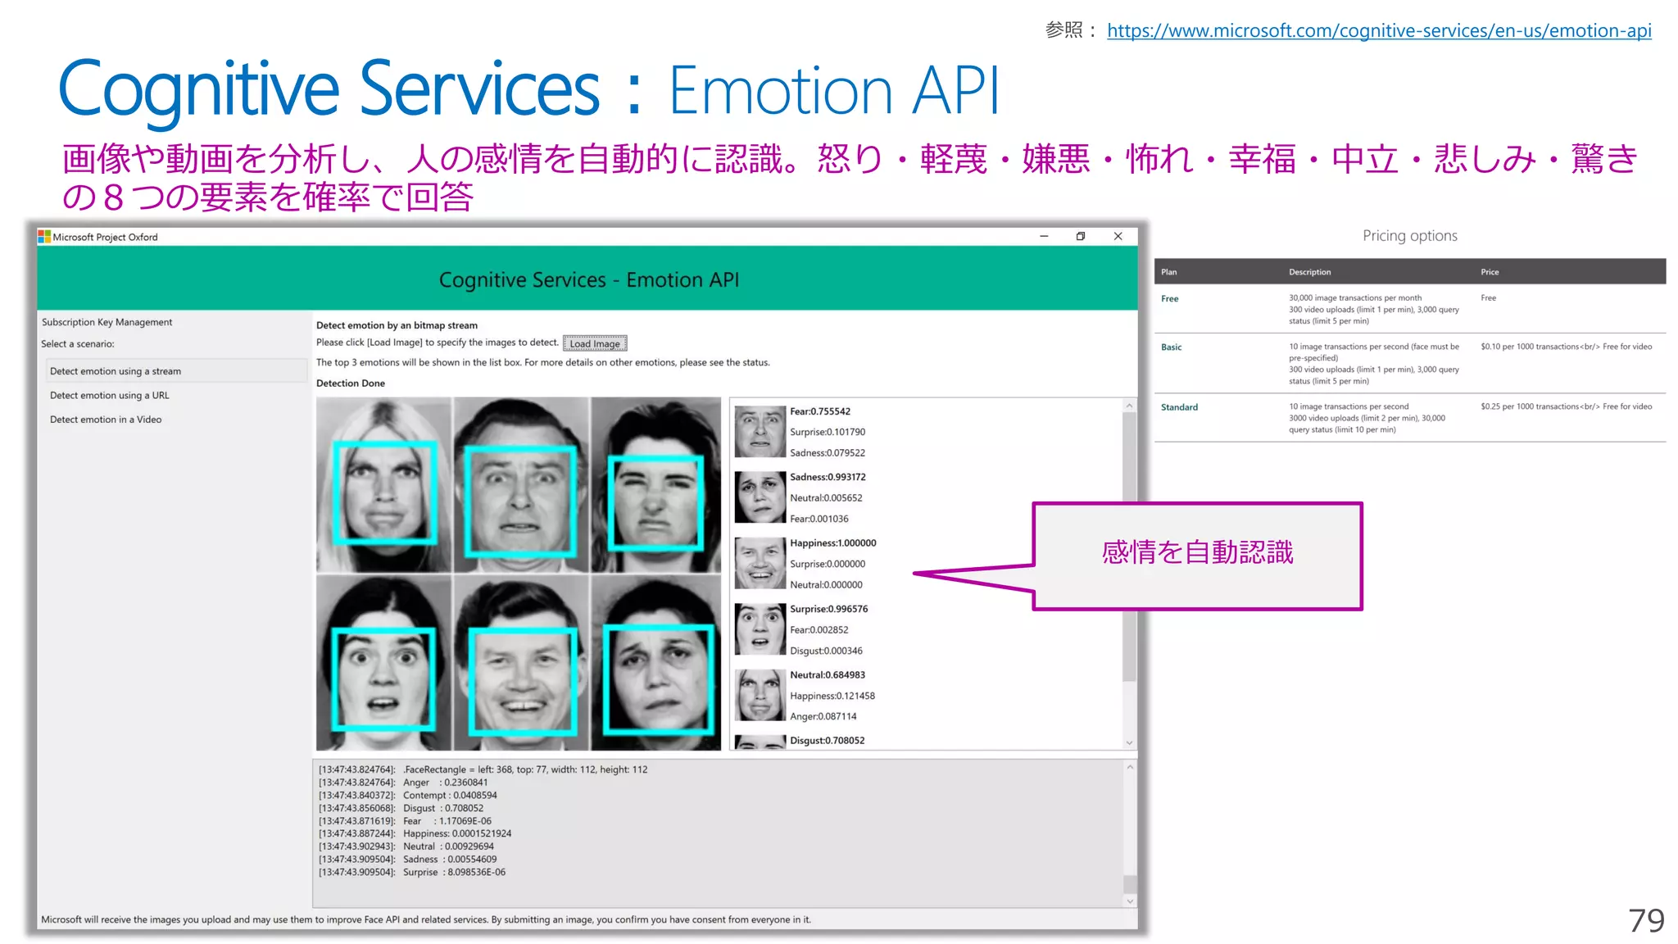
Task: Select face thumbnail beside Sadness:0.993172
Action: click(760, 497)
